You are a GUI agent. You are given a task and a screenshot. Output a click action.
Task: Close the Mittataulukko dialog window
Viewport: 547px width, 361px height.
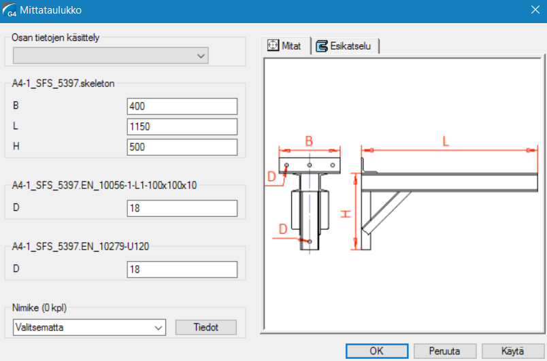pos(534,10)
